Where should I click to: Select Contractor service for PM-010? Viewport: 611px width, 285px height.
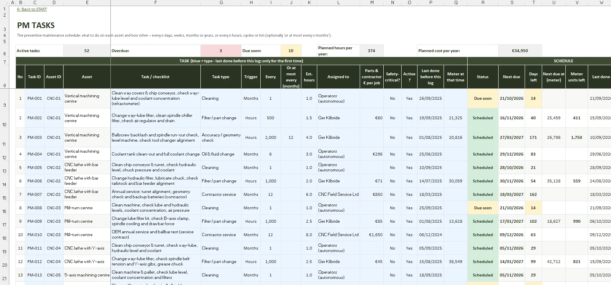pos(221,235)
